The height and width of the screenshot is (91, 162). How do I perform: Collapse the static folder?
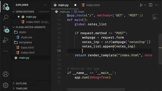(31, 32)
